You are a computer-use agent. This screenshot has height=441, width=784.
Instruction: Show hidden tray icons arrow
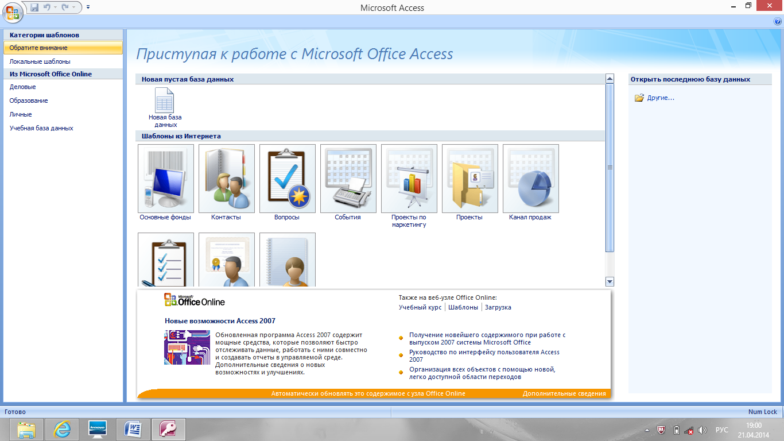[x=647, y=430]
